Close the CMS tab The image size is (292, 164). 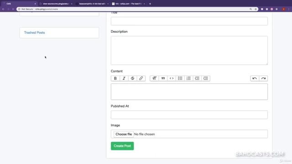coord(35,4)
